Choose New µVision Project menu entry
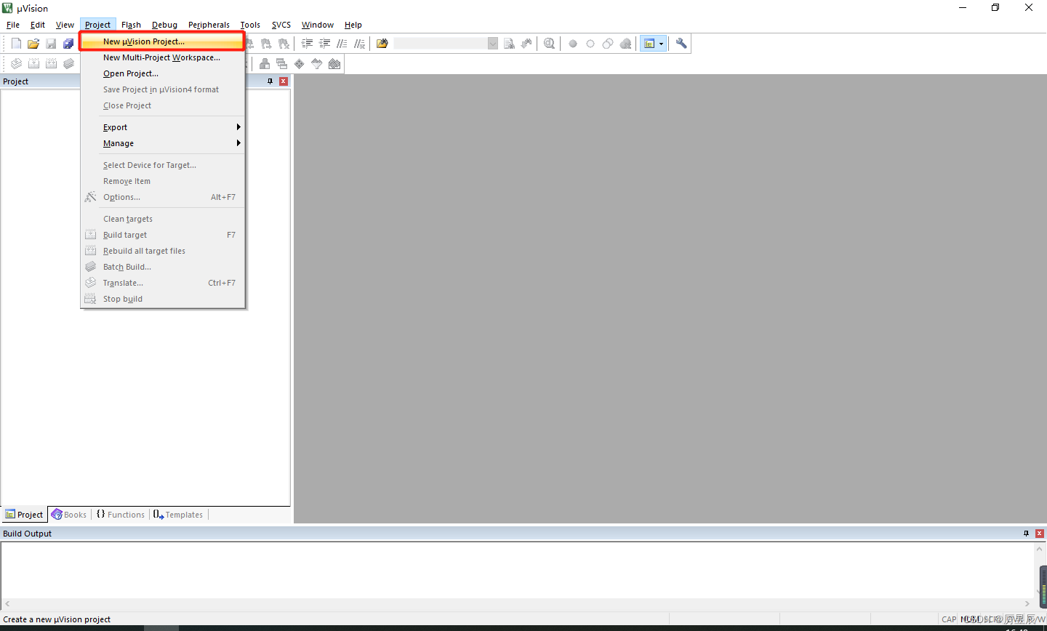 tap(163, 41)
